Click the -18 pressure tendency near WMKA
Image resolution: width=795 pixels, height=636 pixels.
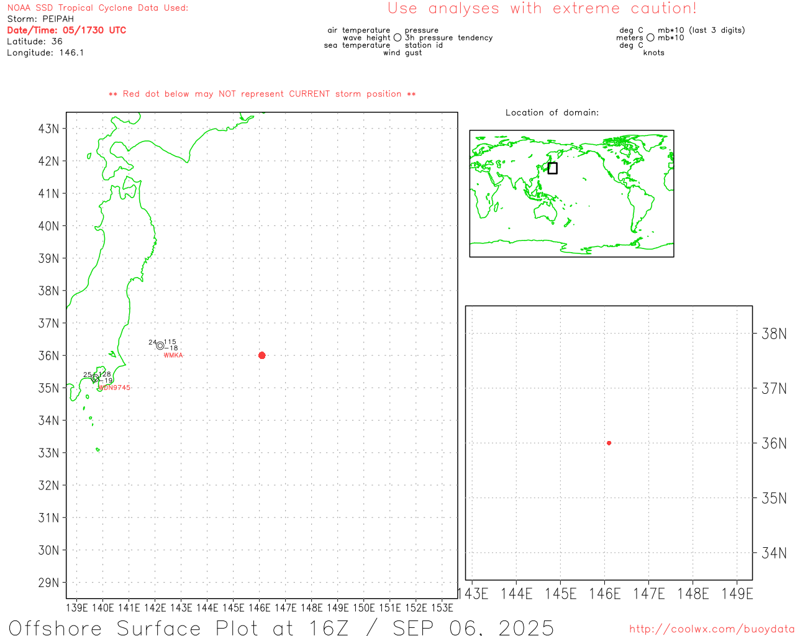click(171, 348)
